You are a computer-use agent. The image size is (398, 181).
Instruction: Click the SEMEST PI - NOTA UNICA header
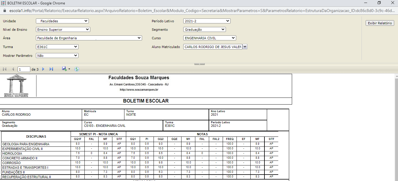(x=99, y=134)
